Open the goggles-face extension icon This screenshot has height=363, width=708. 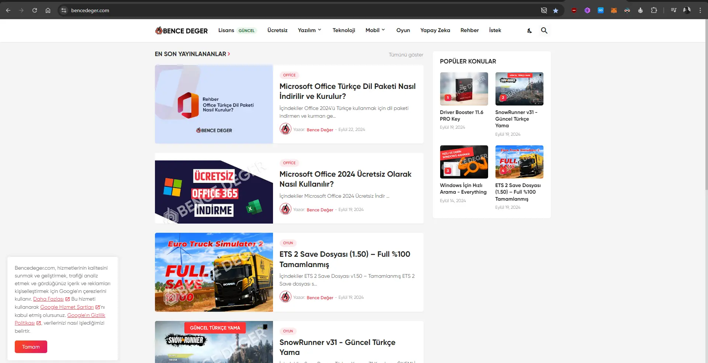627,10
